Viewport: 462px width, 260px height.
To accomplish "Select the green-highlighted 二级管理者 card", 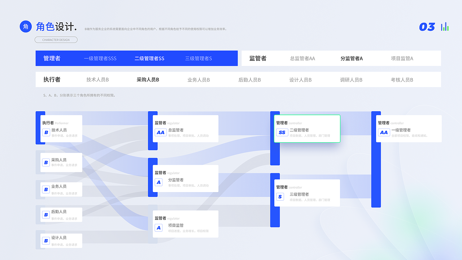I will [307, 129].
